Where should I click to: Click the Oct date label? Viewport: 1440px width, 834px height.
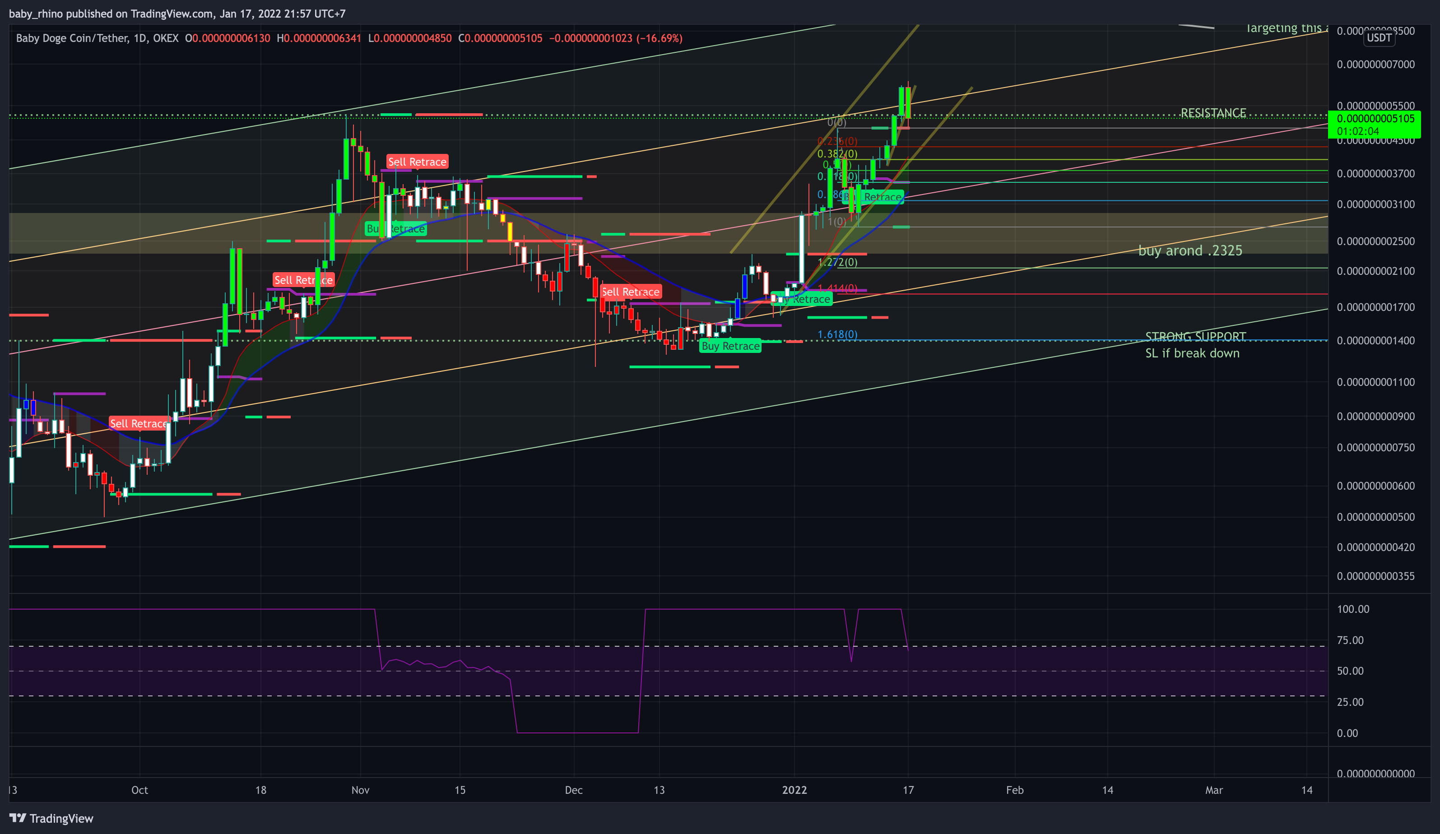point(139,790)
